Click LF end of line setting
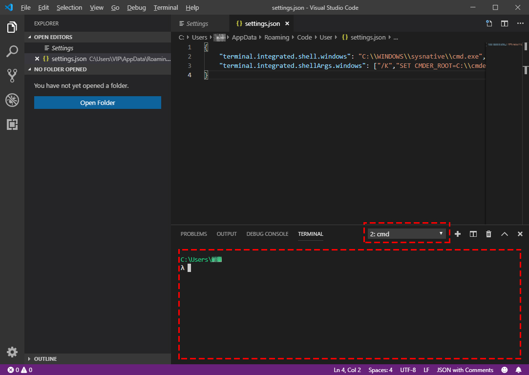This screenshot has width=529, height=375. [426, 370]
